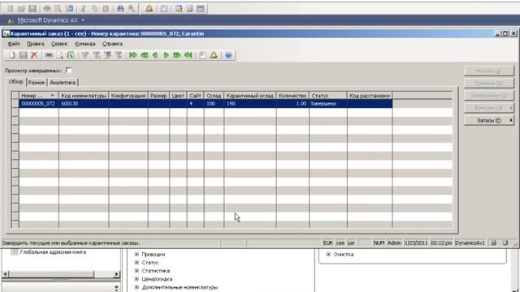
Task: Go to previous page double green arrow
Action: 144,55
